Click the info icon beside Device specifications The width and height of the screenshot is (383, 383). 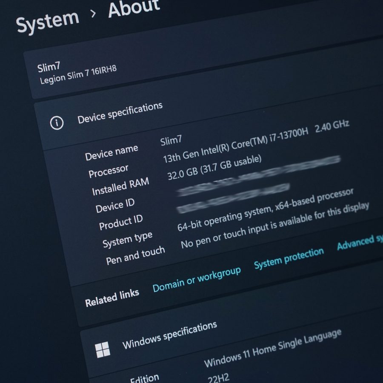[57, 123]
